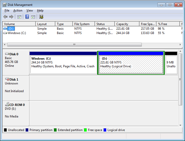
Task: Click the volume list horizontal scrollbar thumb
Action: click(74, 45)
